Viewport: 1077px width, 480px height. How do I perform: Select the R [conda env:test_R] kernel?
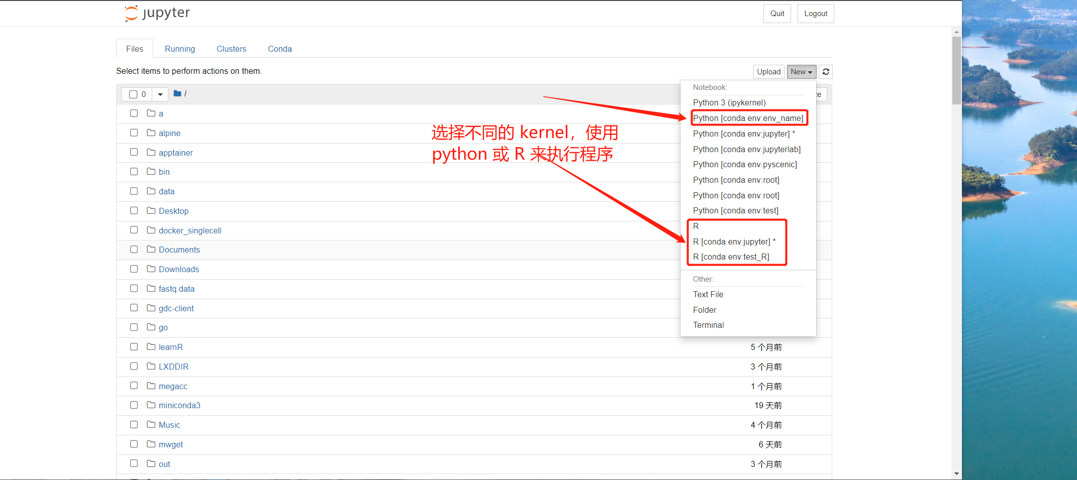point(730,257)
